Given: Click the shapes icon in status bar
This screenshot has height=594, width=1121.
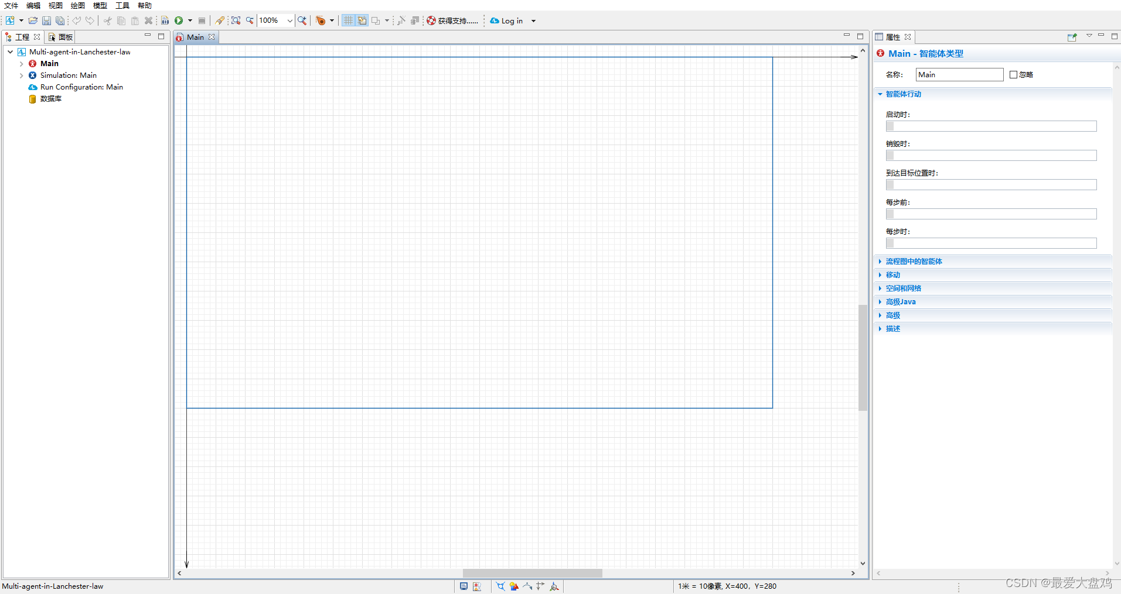Looking at the screenshot, I should tap(514, 586).
